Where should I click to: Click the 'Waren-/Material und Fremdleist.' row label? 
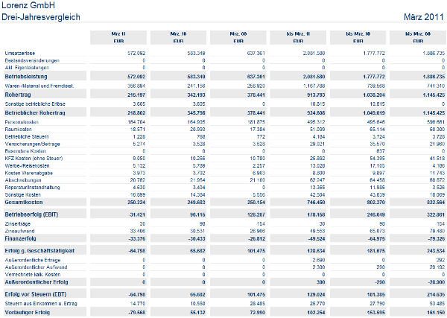tap(39, 86)
